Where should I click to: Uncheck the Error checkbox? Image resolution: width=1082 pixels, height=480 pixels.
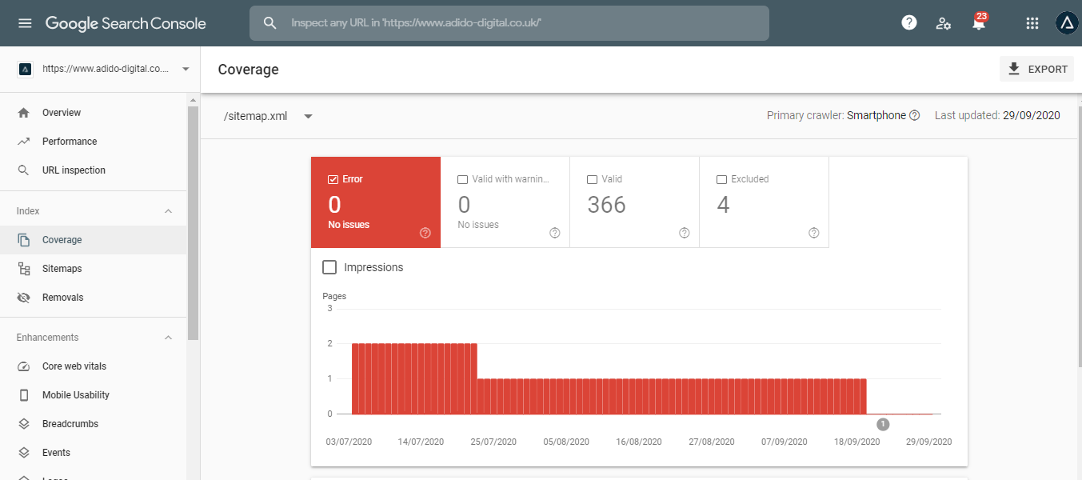point(333,179)
